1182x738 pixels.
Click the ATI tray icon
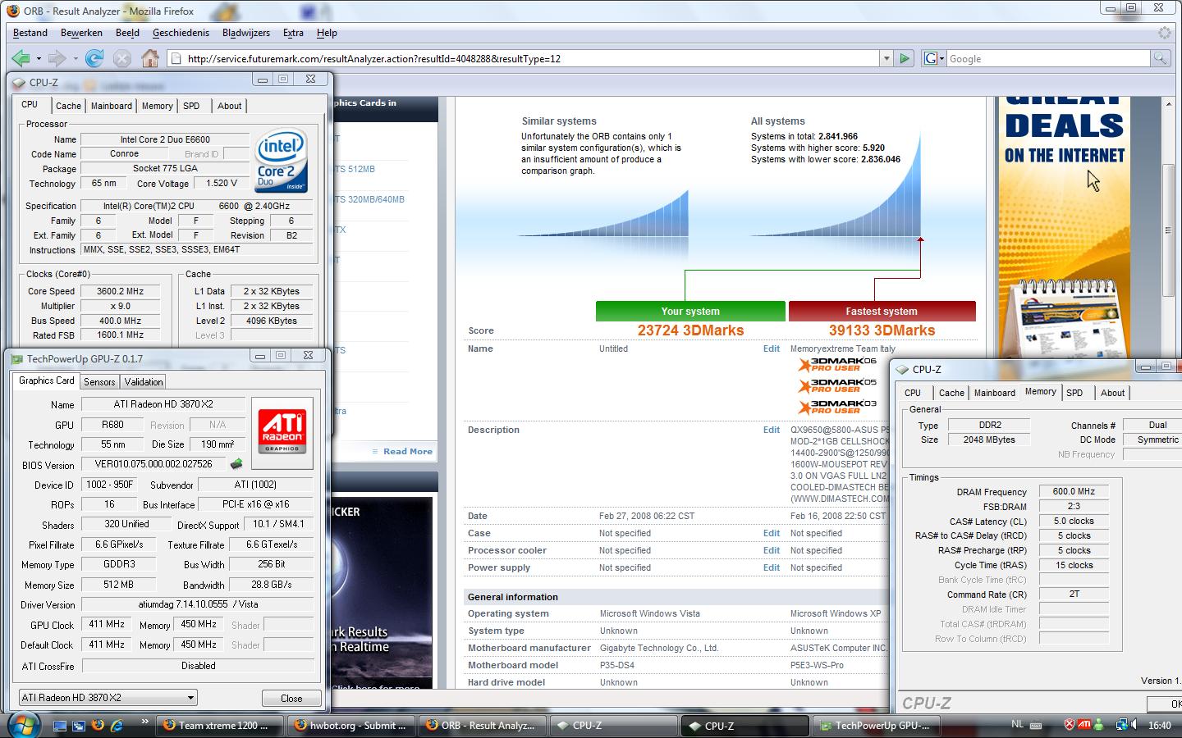1084,725
